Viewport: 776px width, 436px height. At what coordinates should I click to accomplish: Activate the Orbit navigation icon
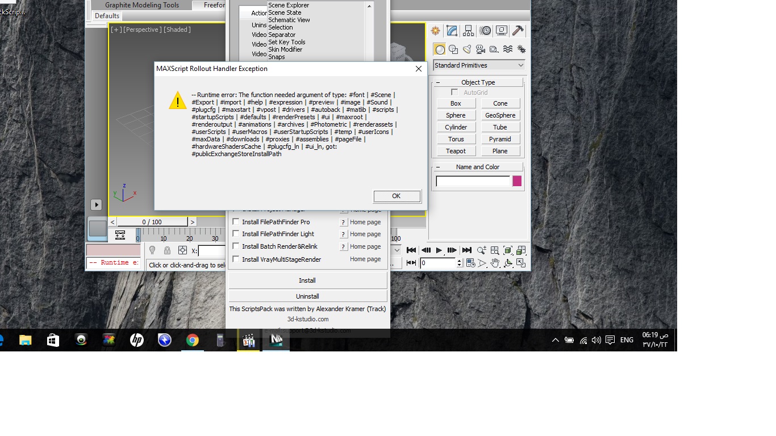(x=508, y=263)
